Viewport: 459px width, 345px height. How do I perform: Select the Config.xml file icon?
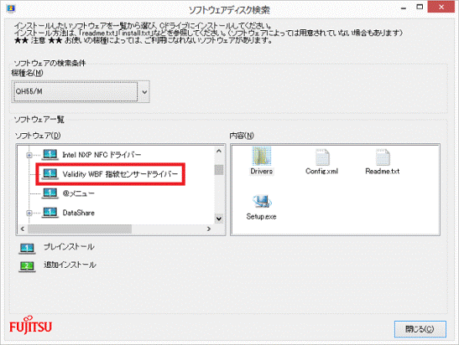click(x=322, y=157)
